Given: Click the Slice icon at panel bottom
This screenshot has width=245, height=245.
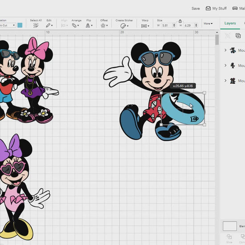Looking at the screenshot, I should tap(229, 237).
